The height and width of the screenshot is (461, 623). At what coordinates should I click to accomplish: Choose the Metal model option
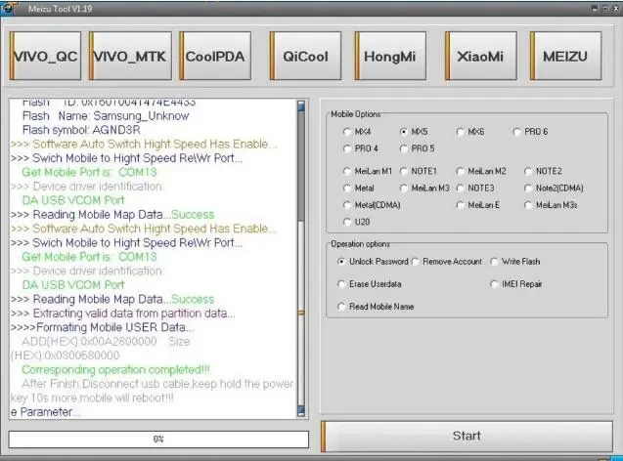358,189
